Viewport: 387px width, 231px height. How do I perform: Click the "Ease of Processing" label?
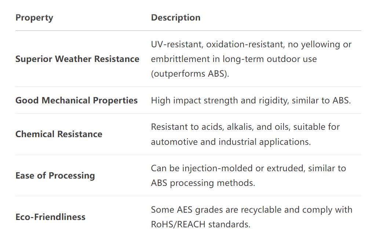[x=55, y=176]
